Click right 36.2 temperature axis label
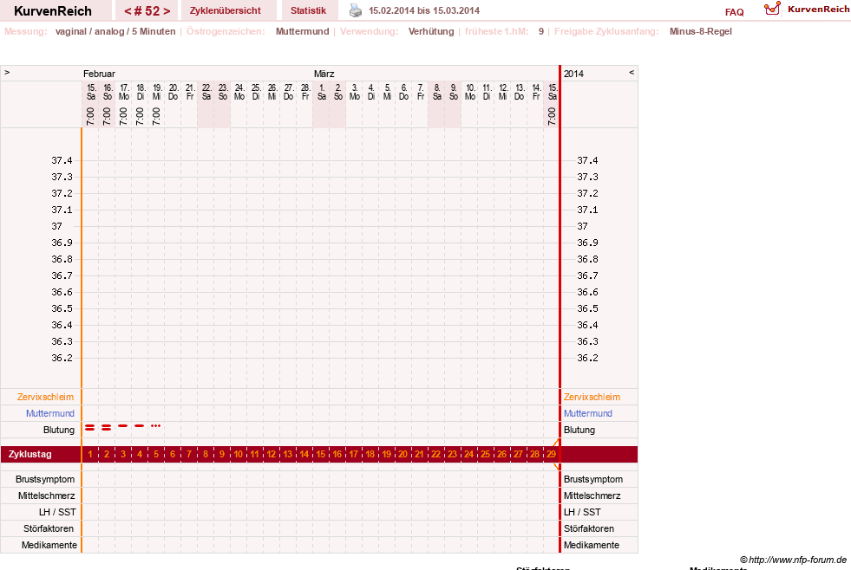The width and height of the screenshot is (851, 570). 587,358
